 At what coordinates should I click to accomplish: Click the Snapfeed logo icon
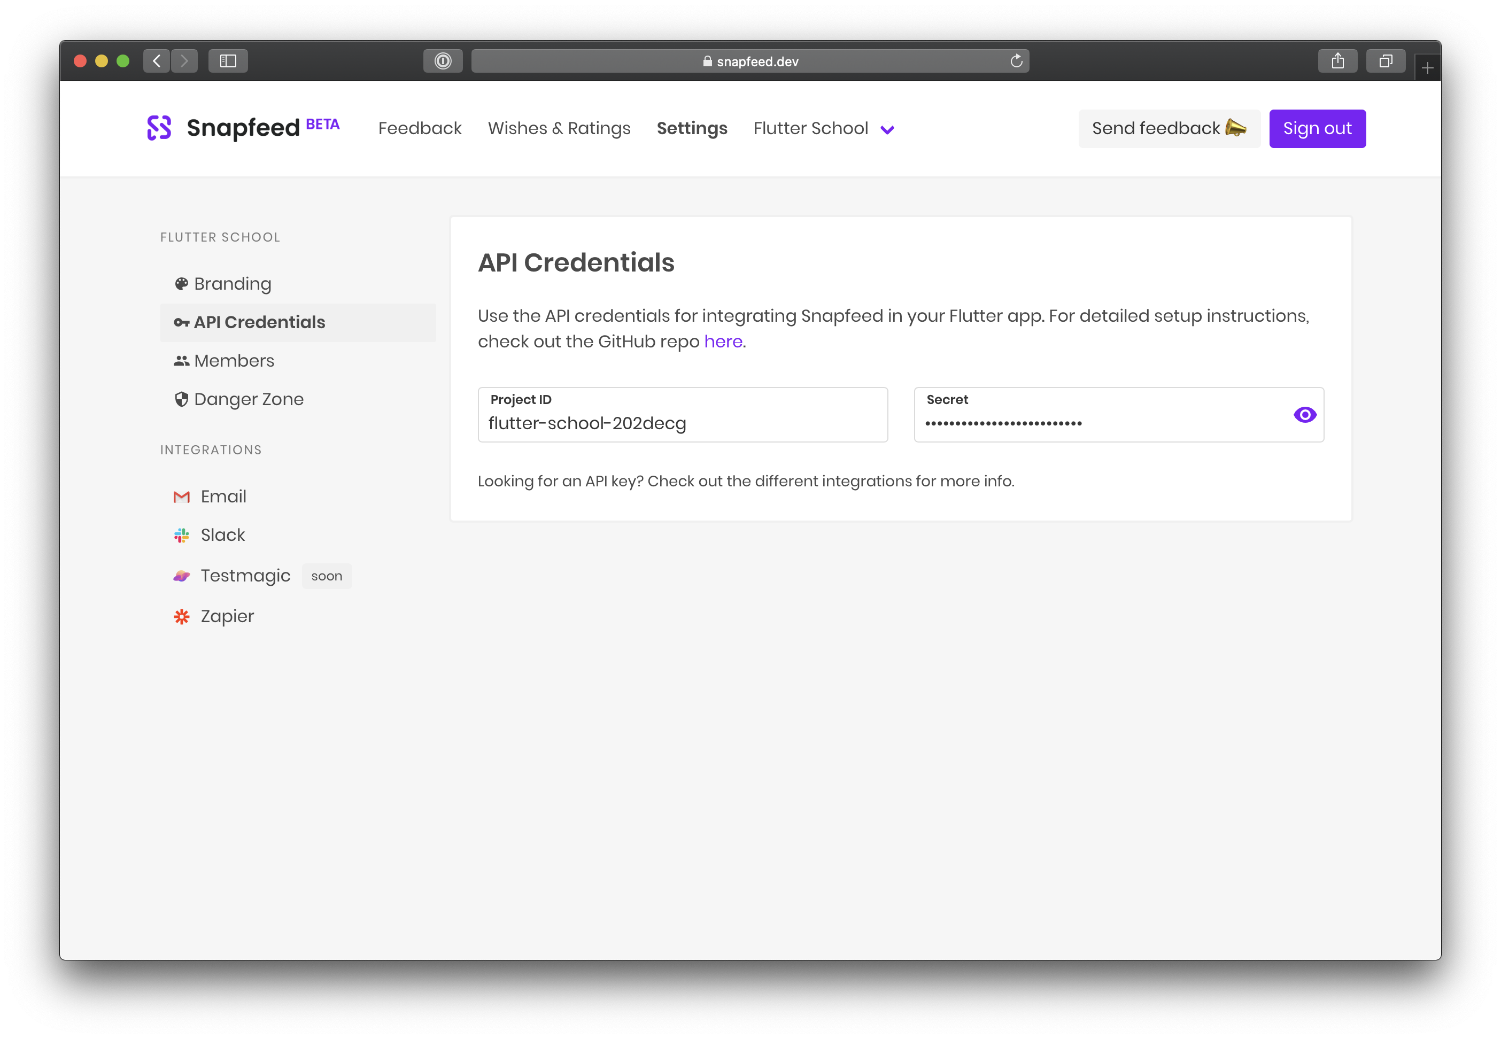pos(159,128)
